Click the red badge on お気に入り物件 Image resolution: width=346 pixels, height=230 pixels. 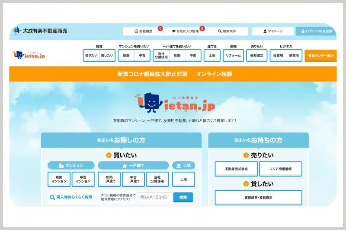click(202, 28)
